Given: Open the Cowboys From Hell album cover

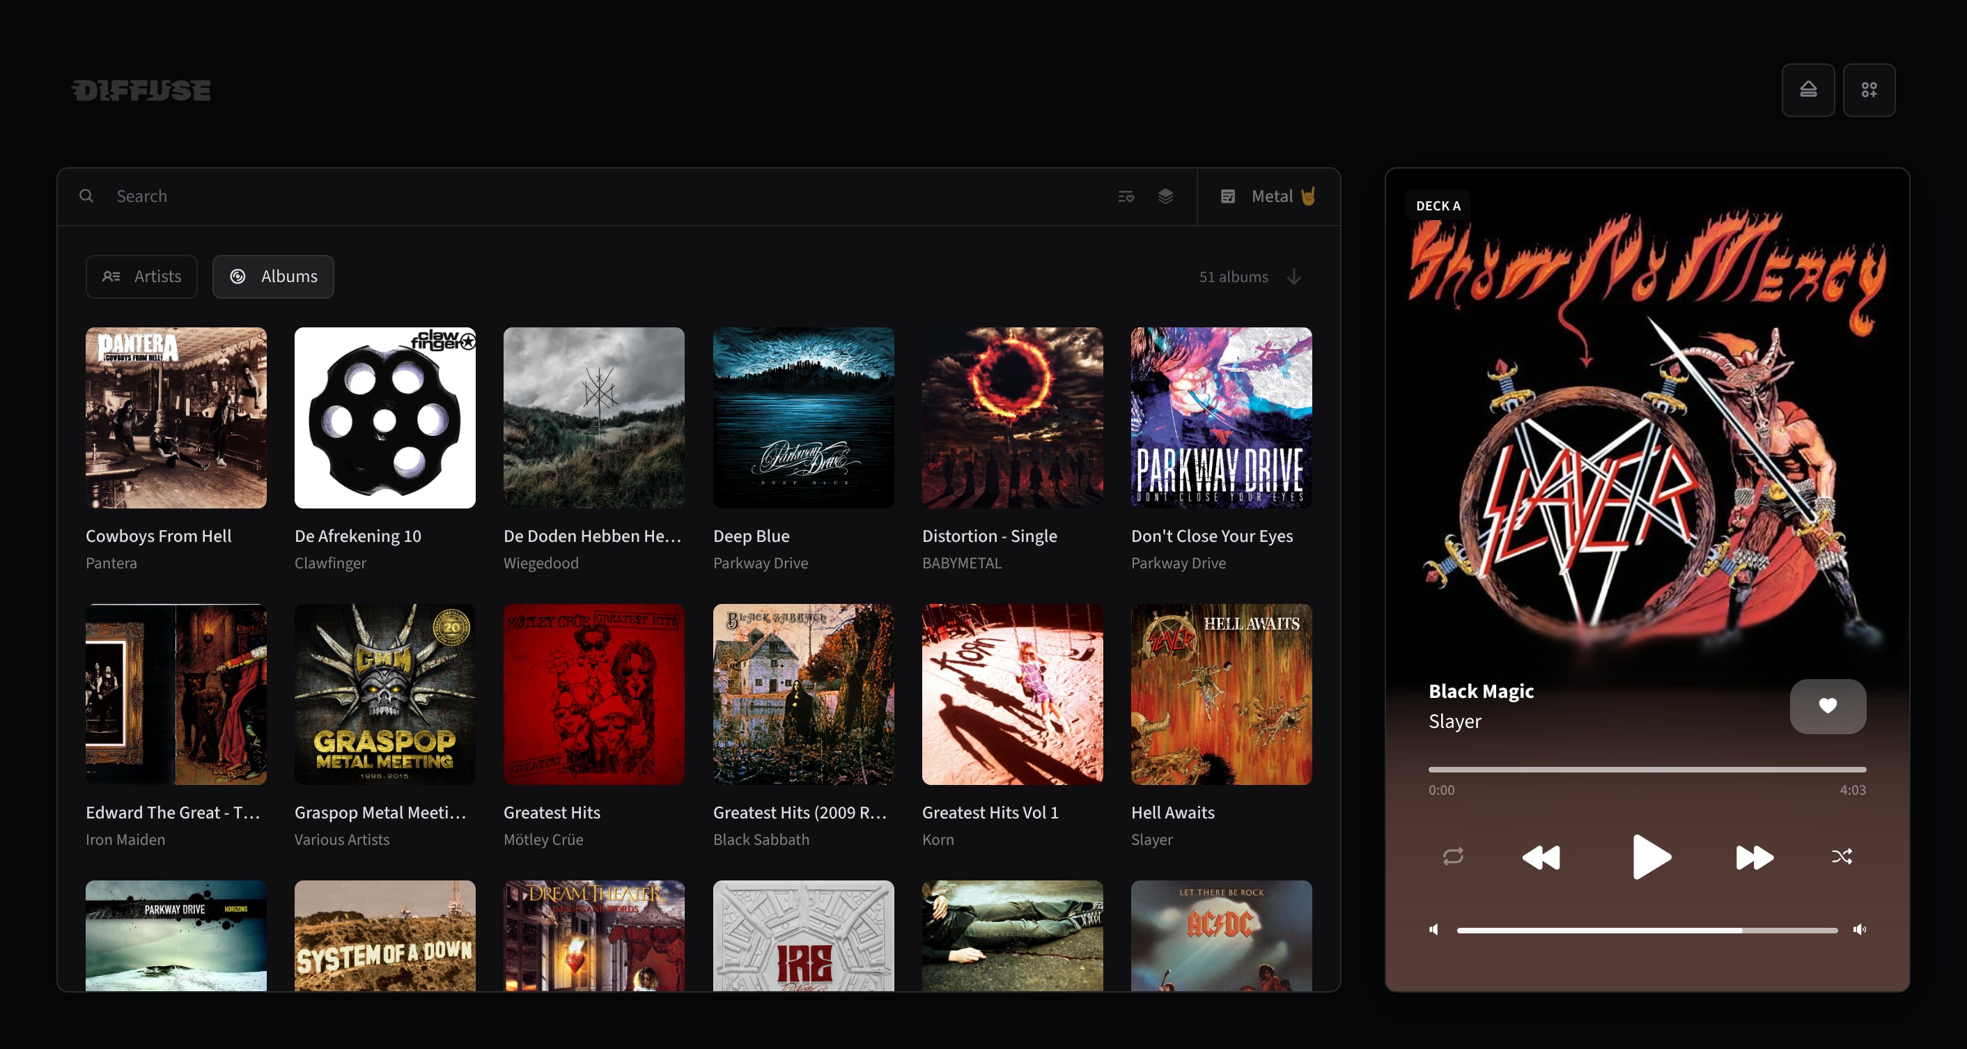Looking at the screenshot, I should (x=176, y=418).
